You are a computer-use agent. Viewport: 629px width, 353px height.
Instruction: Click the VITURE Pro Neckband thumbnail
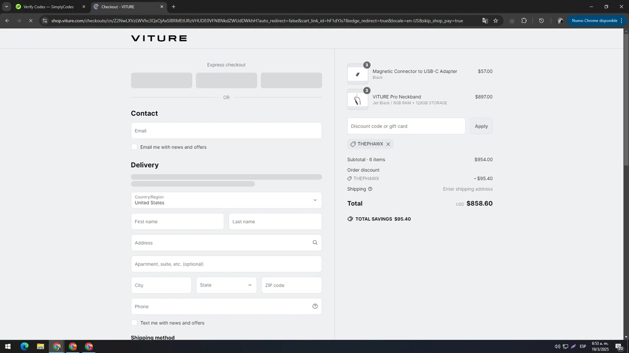(x=358, y=100)
